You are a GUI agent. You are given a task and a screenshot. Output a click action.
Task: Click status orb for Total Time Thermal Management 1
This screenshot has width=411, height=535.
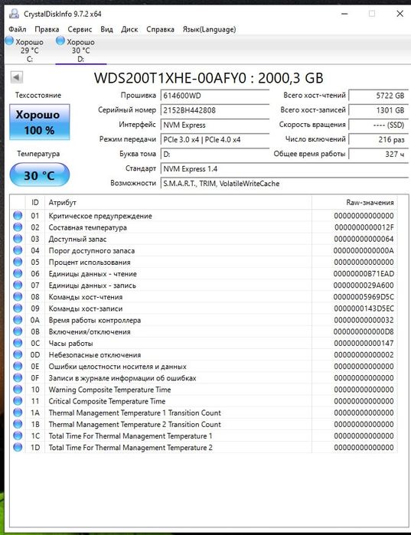click(18, 436)
